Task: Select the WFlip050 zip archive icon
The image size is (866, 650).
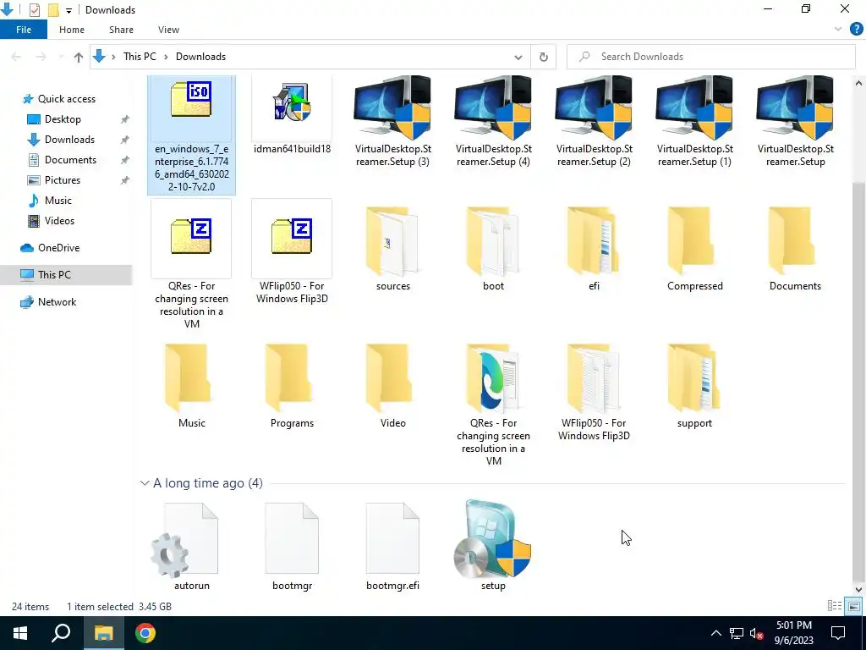Action: tap(292, 237)
